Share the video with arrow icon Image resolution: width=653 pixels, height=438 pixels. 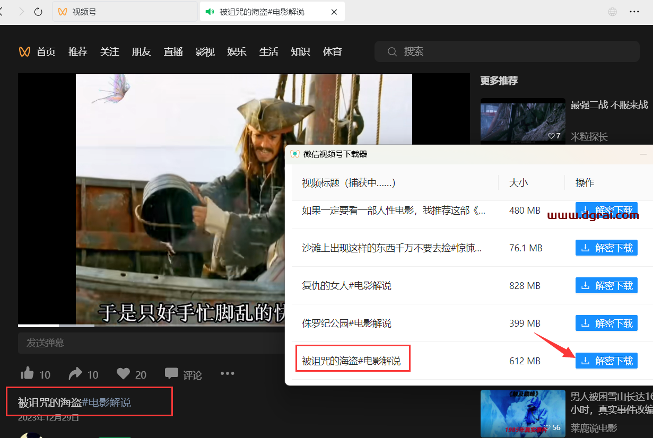click(76, 374)
